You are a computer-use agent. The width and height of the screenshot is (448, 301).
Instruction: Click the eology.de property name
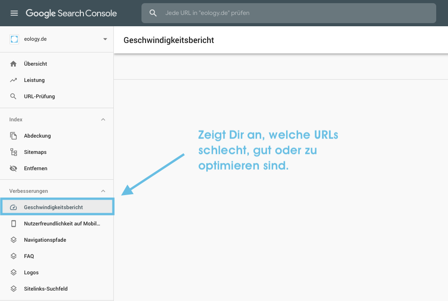(x=35, y=39)
